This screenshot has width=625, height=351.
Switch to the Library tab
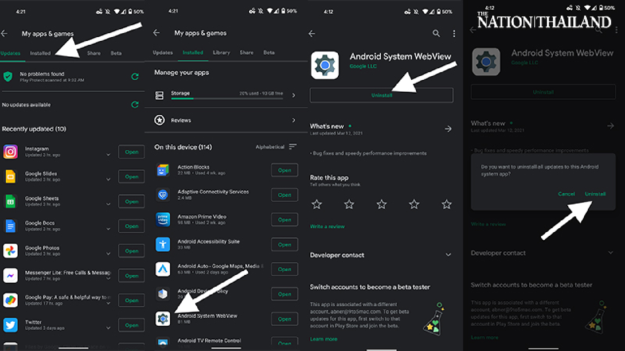tap(221, 52)
